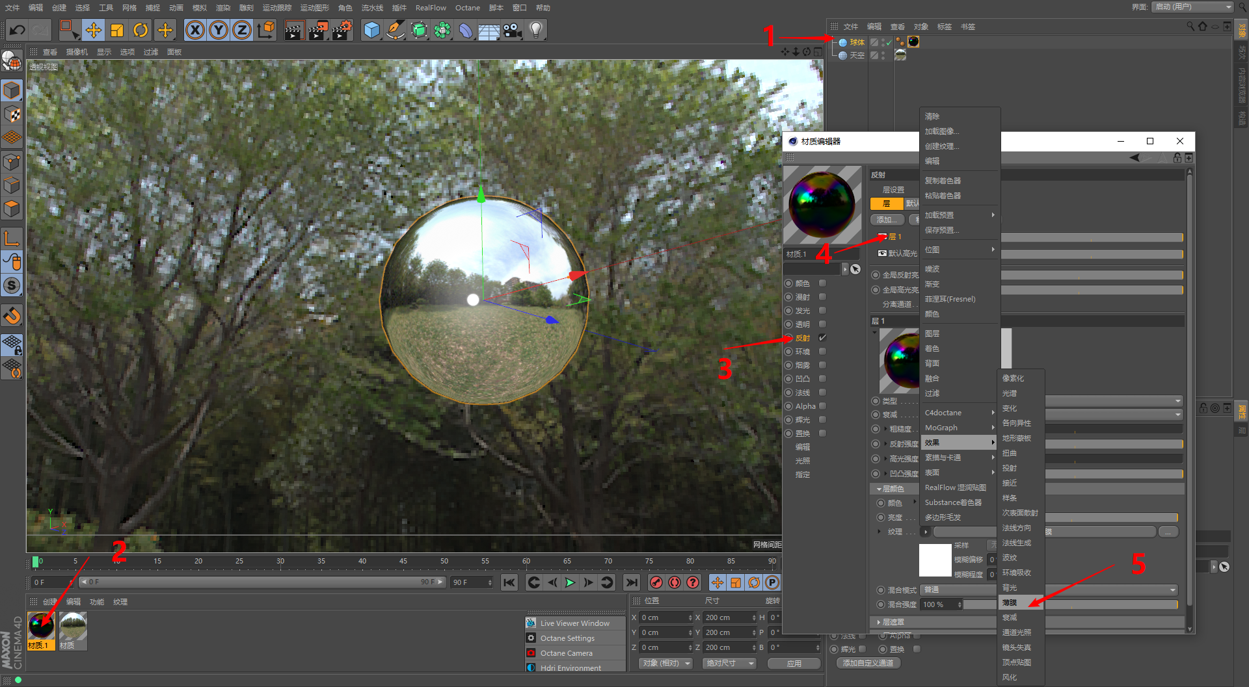Adjust the 反射强度 slider
This screenshot has height=687, width=1249.
(1114, 444)
